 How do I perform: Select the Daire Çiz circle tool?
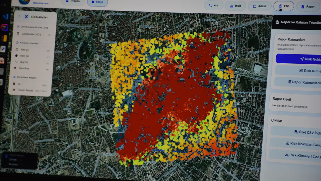tap(24, 56)
